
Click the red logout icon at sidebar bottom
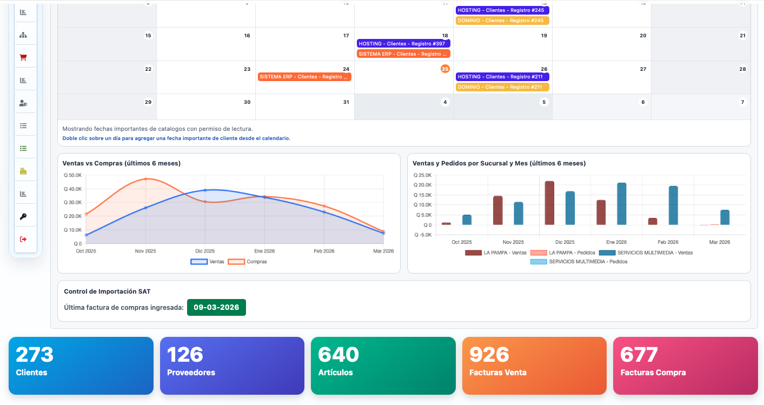point(24,238)
